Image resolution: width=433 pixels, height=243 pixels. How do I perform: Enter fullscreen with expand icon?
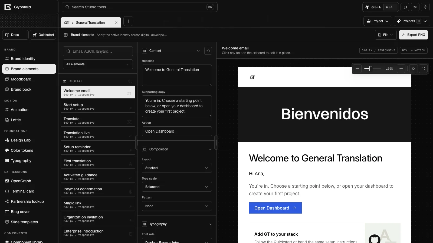[x=423, y=69]
